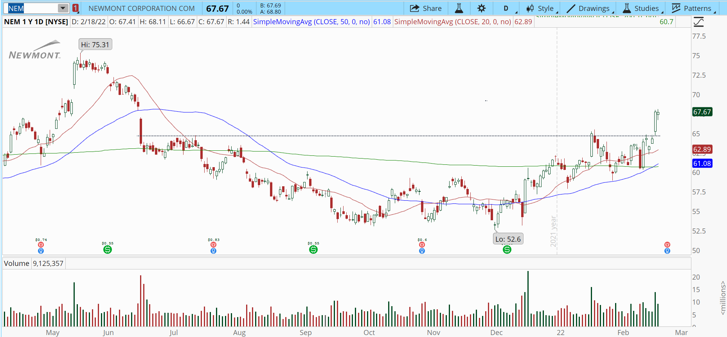Click the bid/ask quote 'B: 67.69'
The width and height of the screenshot is (727, 337).
pyautogui.click(x=271, y=5)
